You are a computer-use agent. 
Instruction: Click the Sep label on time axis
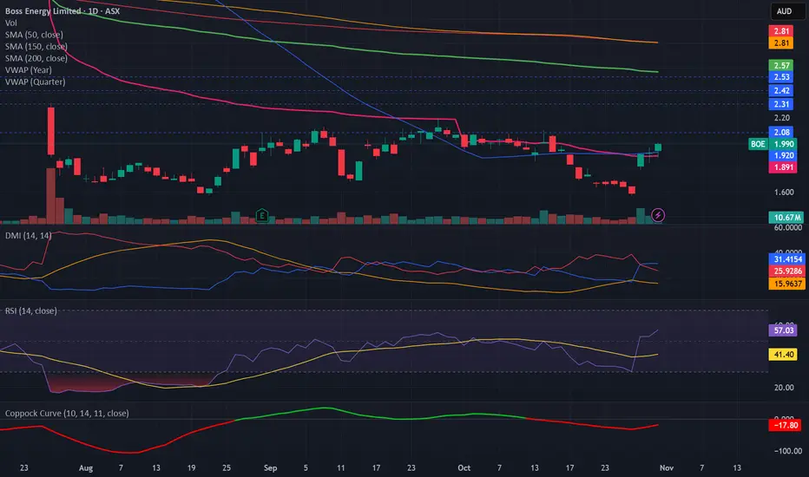click(x=270, y=467)
